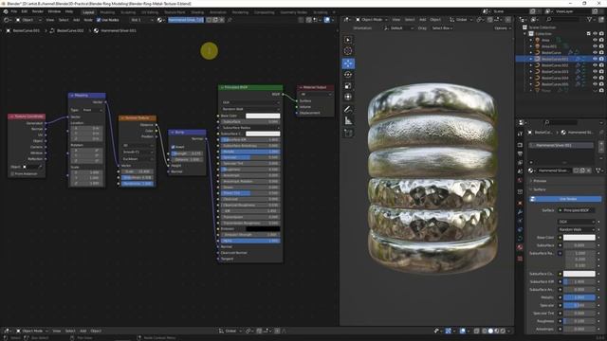Switch viewport to rendered shading sphere icon

coord(503,331)
